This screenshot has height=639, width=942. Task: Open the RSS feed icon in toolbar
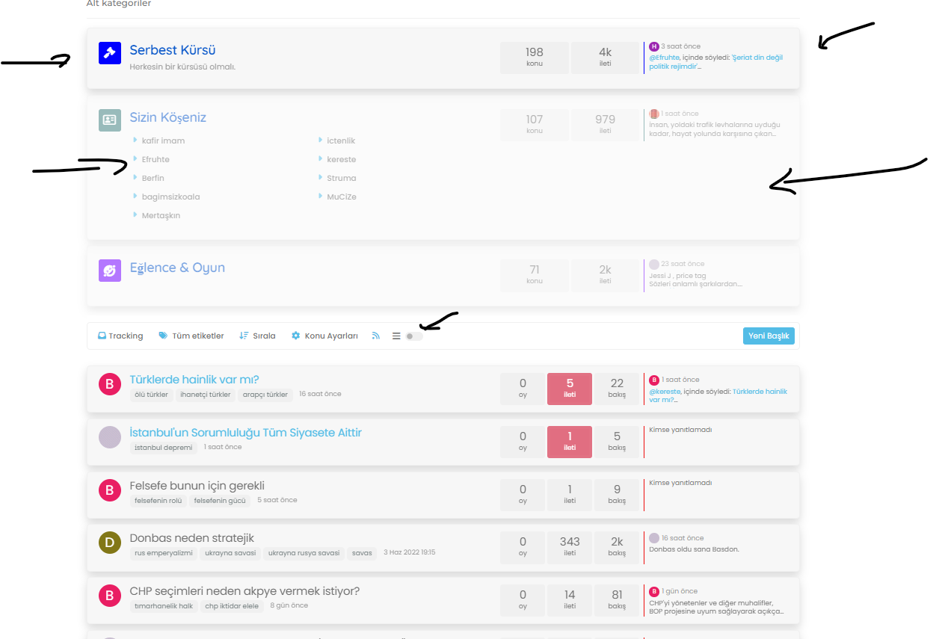[x=376, y=336]
